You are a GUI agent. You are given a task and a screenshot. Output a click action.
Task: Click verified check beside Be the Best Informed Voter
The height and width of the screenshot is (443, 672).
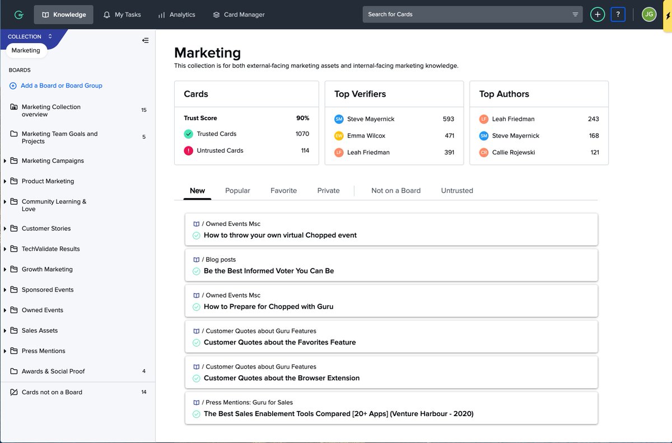tap(197, 271)
